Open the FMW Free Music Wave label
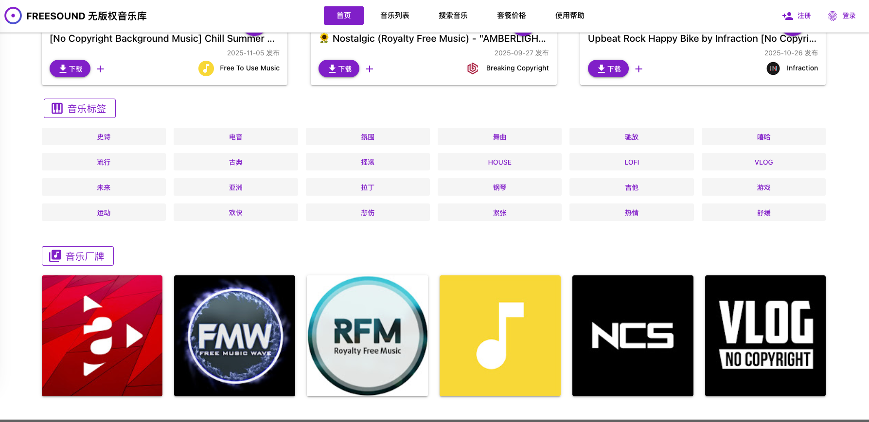869x422 pixels. pos(234,336)
